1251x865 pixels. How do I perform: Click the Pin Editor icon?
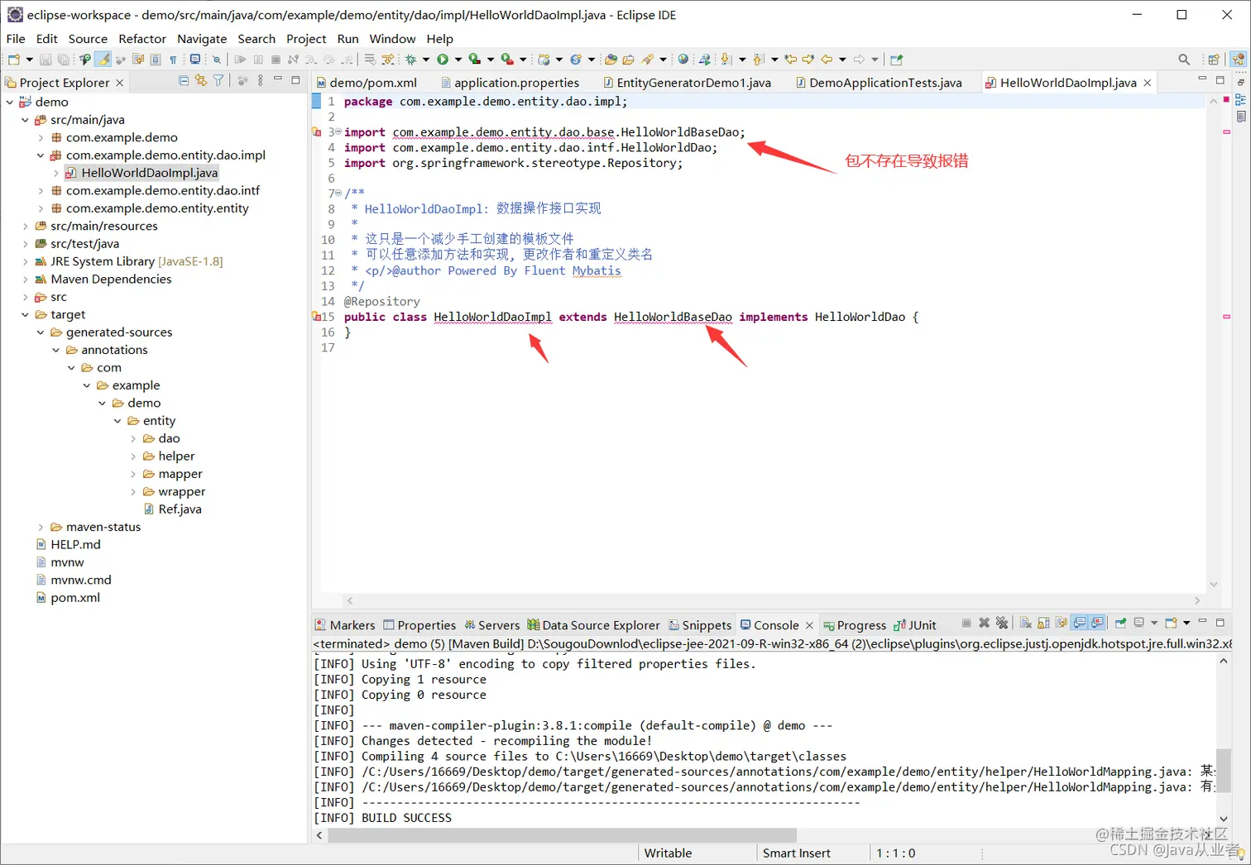[896, 60]
